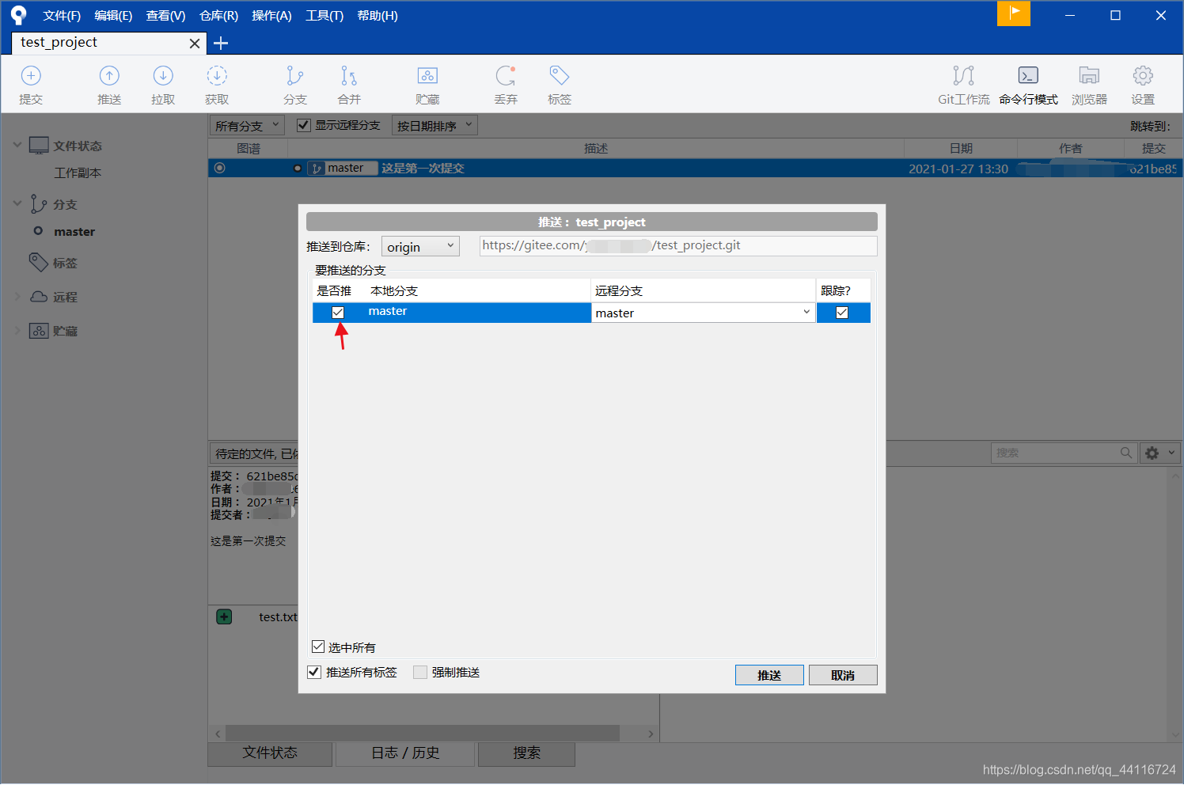
Task: Click the Commit (提交) toolbar icon
Action: (31, 76)
